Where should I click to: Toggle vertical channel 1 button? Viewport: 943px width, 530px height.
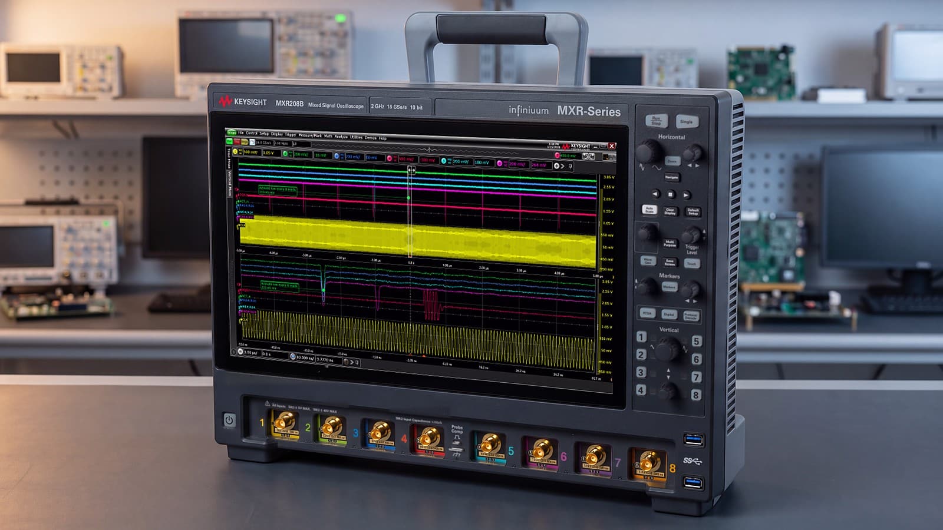click(641, 337)
